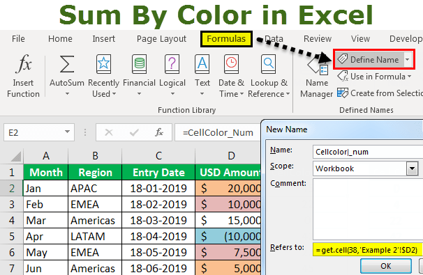Select the cell with date 18-06-2019
This screenshot has width=423, height=275.
158,268
